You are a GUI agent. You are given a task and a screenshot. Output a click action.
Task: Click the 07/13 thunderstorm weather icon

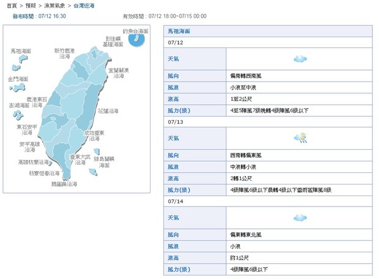click(x=300, y=138)
